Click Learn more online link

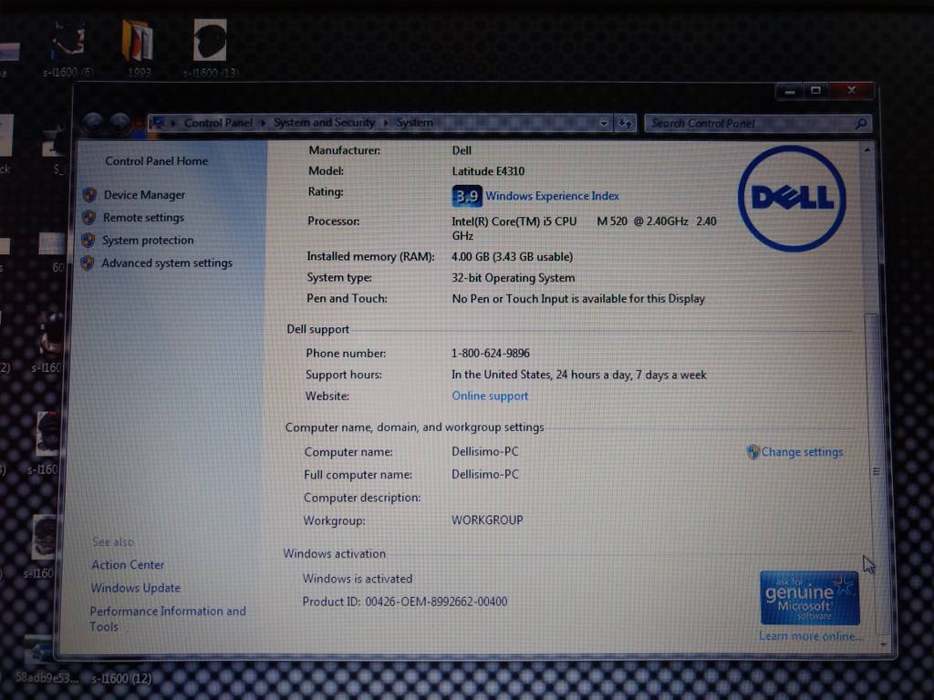point(810,636)
